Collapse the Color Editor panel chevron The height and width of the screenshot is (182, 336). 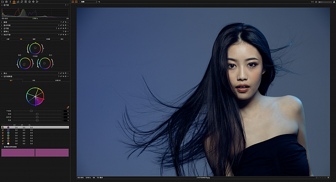(x=2, y=77)
